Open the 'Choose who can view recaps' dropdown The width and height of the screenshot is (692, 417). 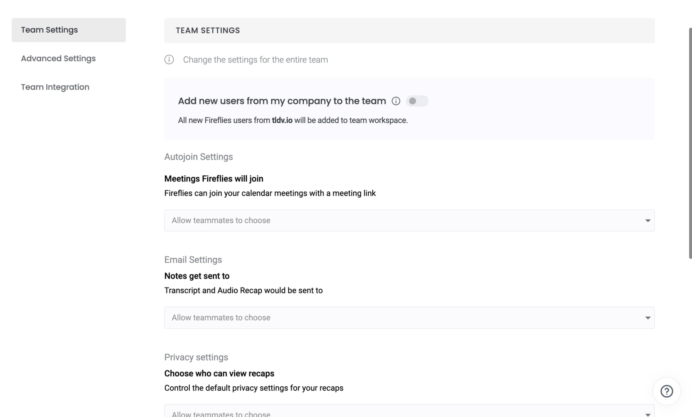point(409,411)
